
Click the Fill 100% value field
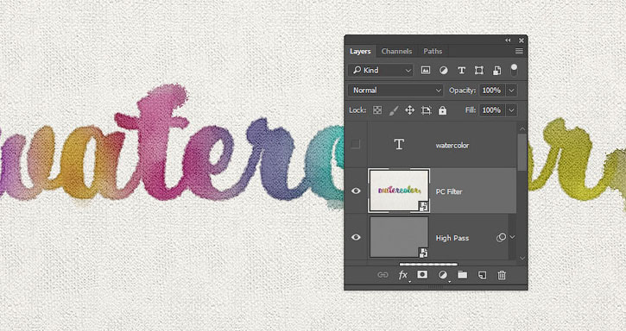492,110
